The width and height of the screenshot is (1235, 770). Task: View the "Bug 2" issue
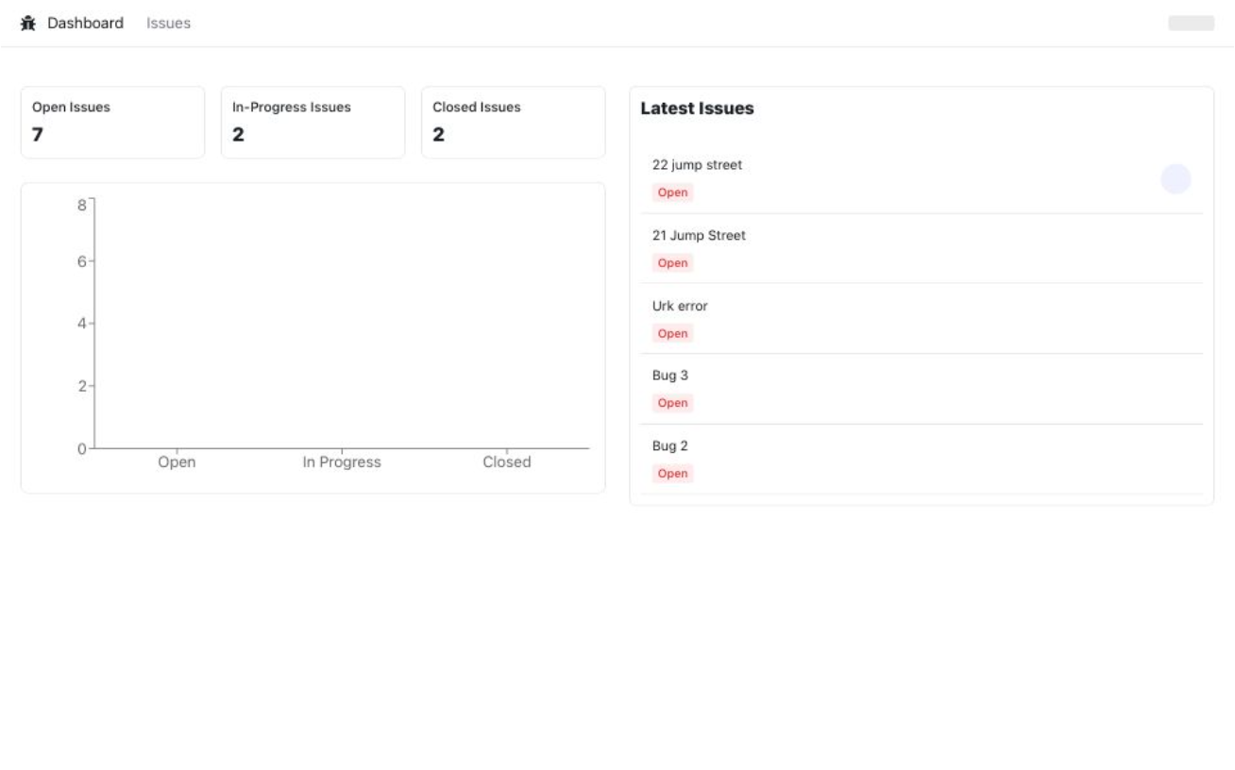(x=670, y=445)
